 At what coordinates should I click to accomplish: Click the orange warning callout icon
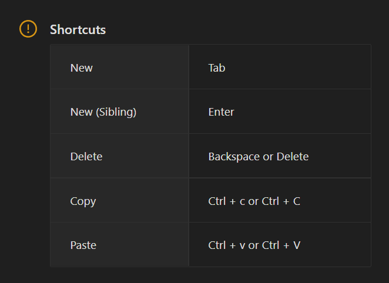28,29
